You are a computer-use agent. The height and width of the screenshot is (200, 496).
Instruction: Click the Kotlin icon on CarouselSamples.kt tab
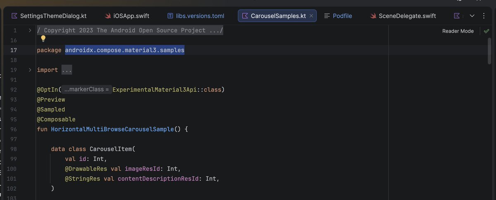click(246, 16)
